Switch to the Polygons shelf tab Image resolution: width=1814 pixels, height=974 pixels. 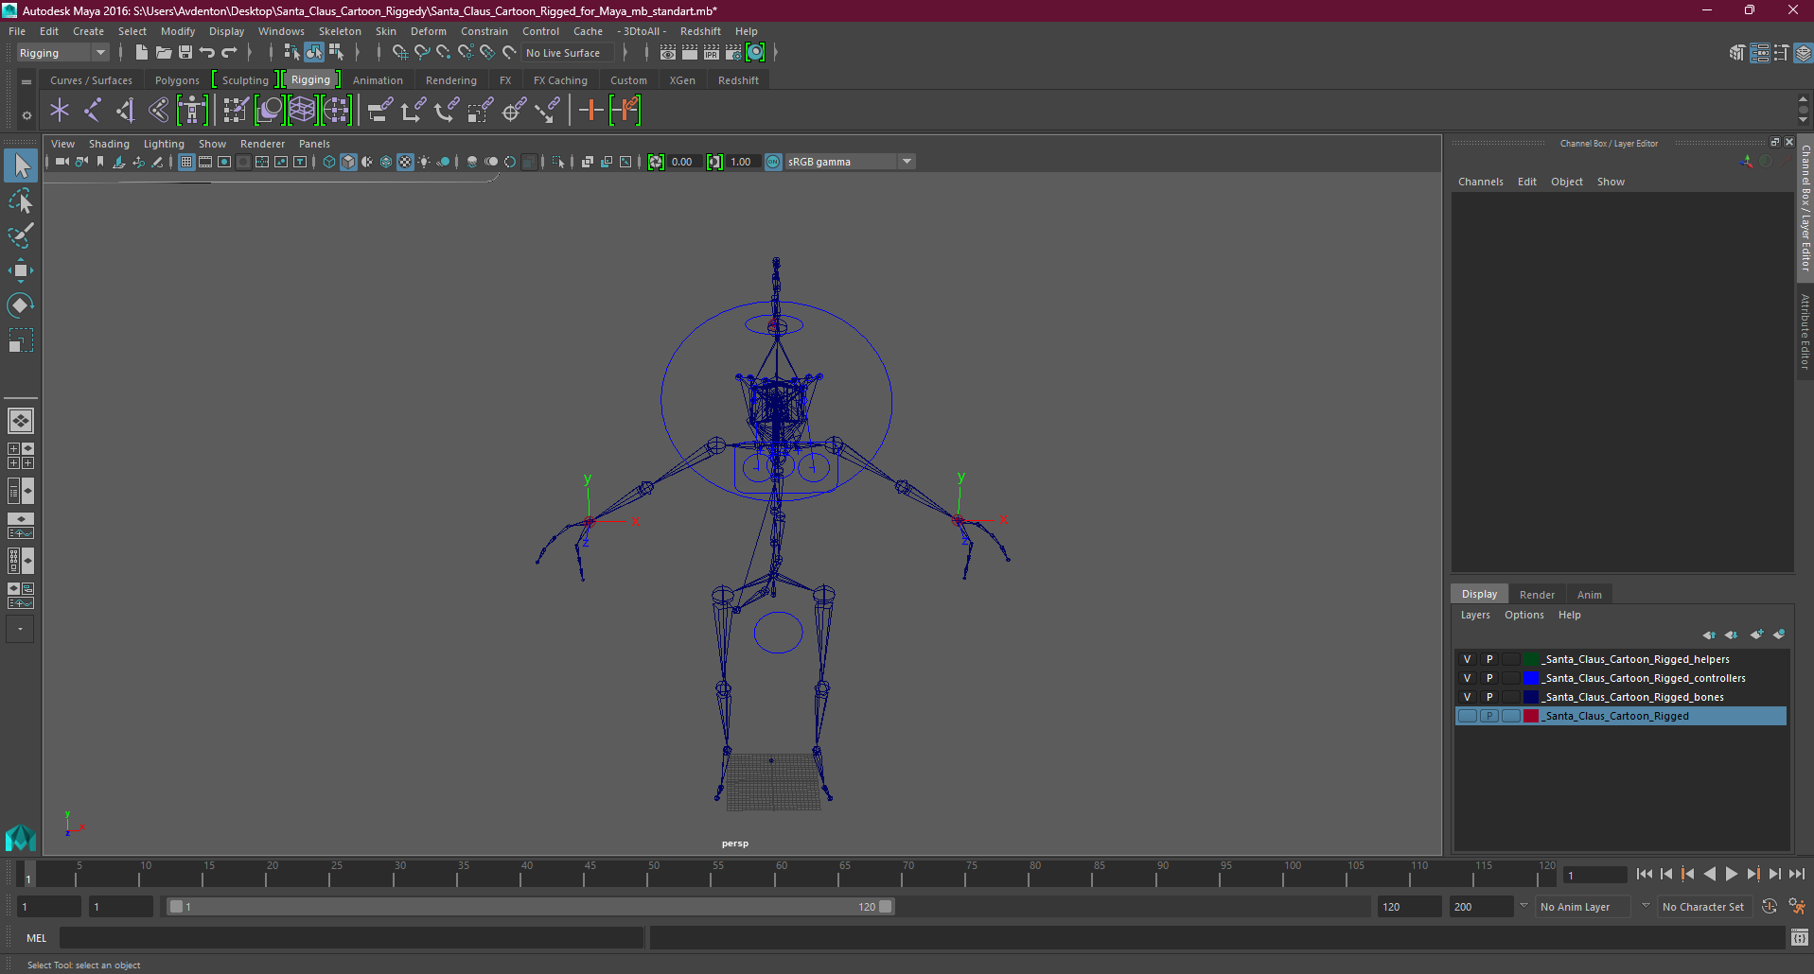point(177,80)
